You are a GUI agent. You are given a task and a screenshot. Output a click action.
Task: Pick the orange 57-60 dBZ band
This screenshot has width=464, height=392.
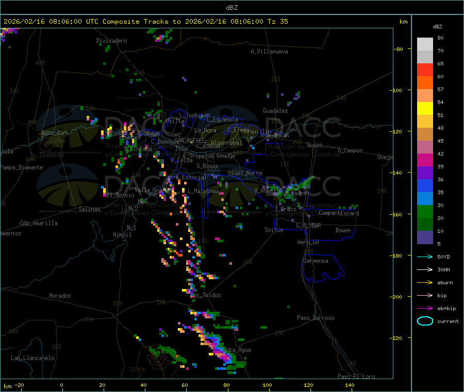coord(425,83)
